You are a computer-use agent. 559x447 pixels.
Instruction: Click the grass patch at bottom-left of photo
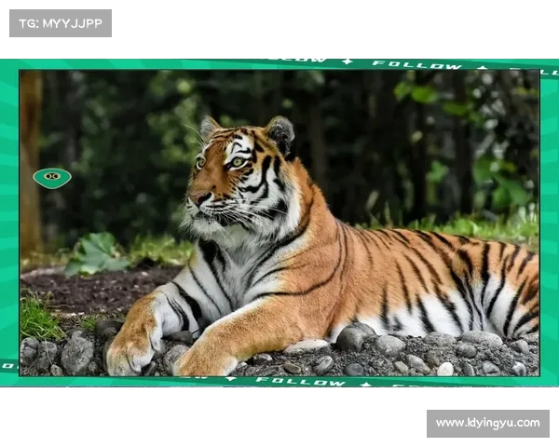(39, 319)
